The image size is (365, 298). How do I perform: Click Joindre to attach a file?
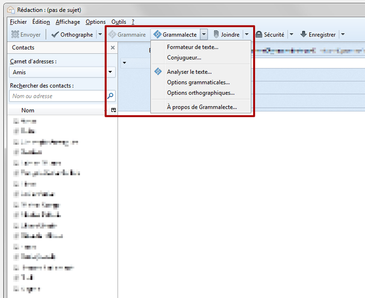coord(226,35)
